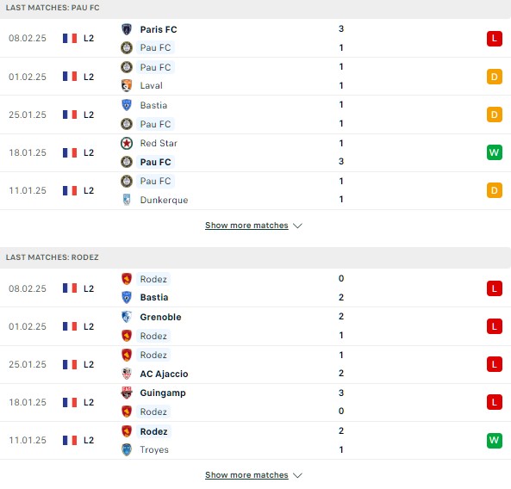Click the Troyes team logo
Viewport: 511px width, 489px height.
coord(127,449)
